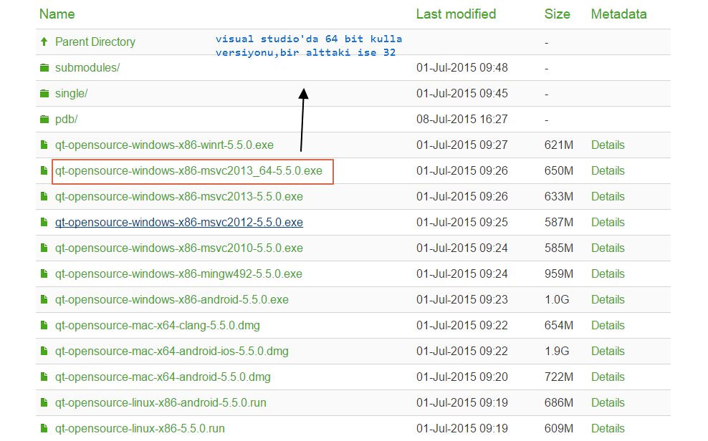Download qt-opensource-linux-x86-5.5.0.run
Screen dimensions: 708x441
140,427
